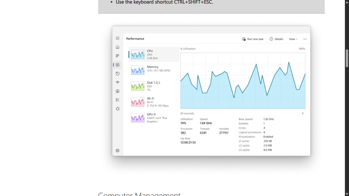Click the "277117" handles count

tap(224, 133)
